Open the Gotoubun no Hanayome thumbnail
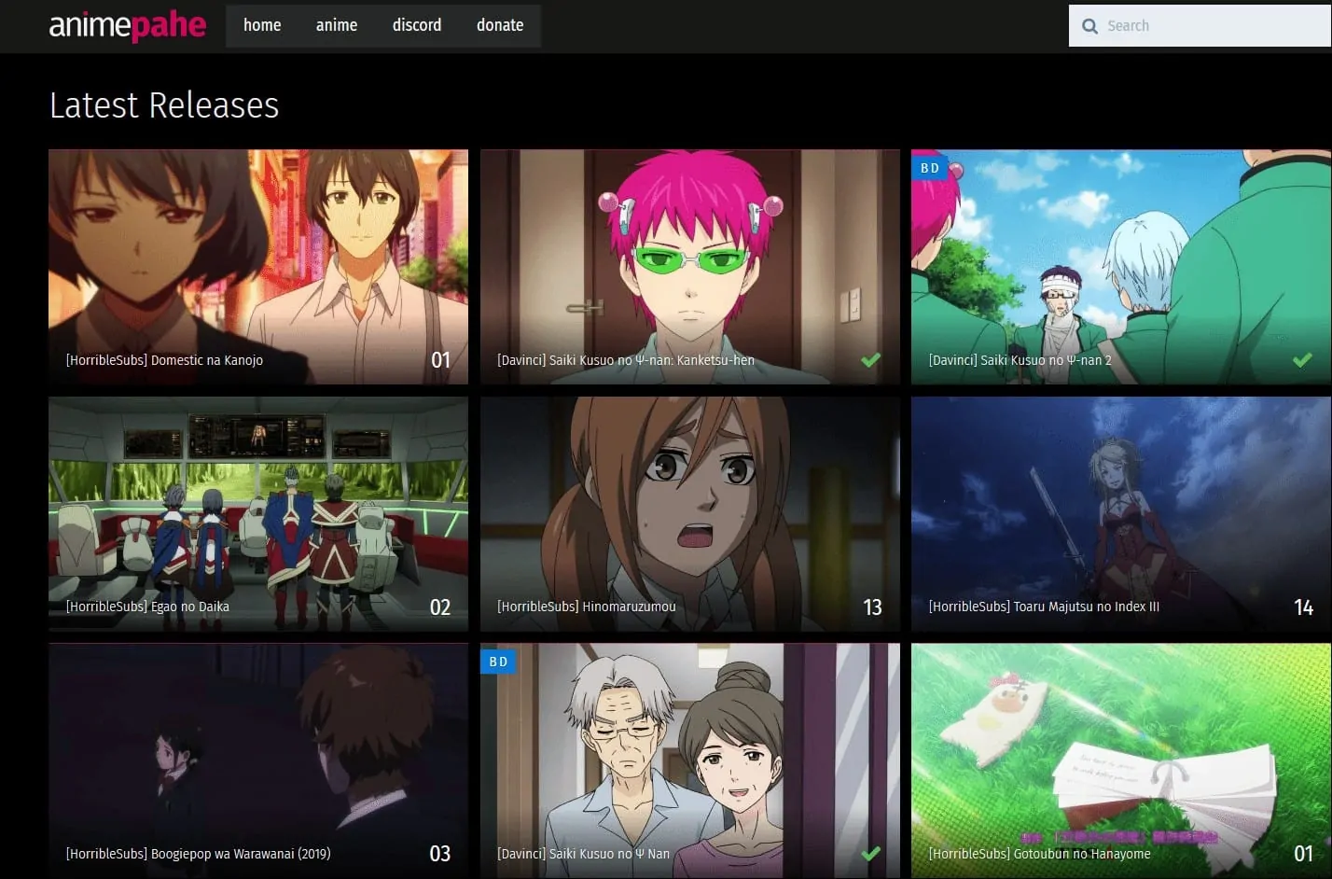The width and height of the screenshot is (1332, 879). click(1120, 746)
